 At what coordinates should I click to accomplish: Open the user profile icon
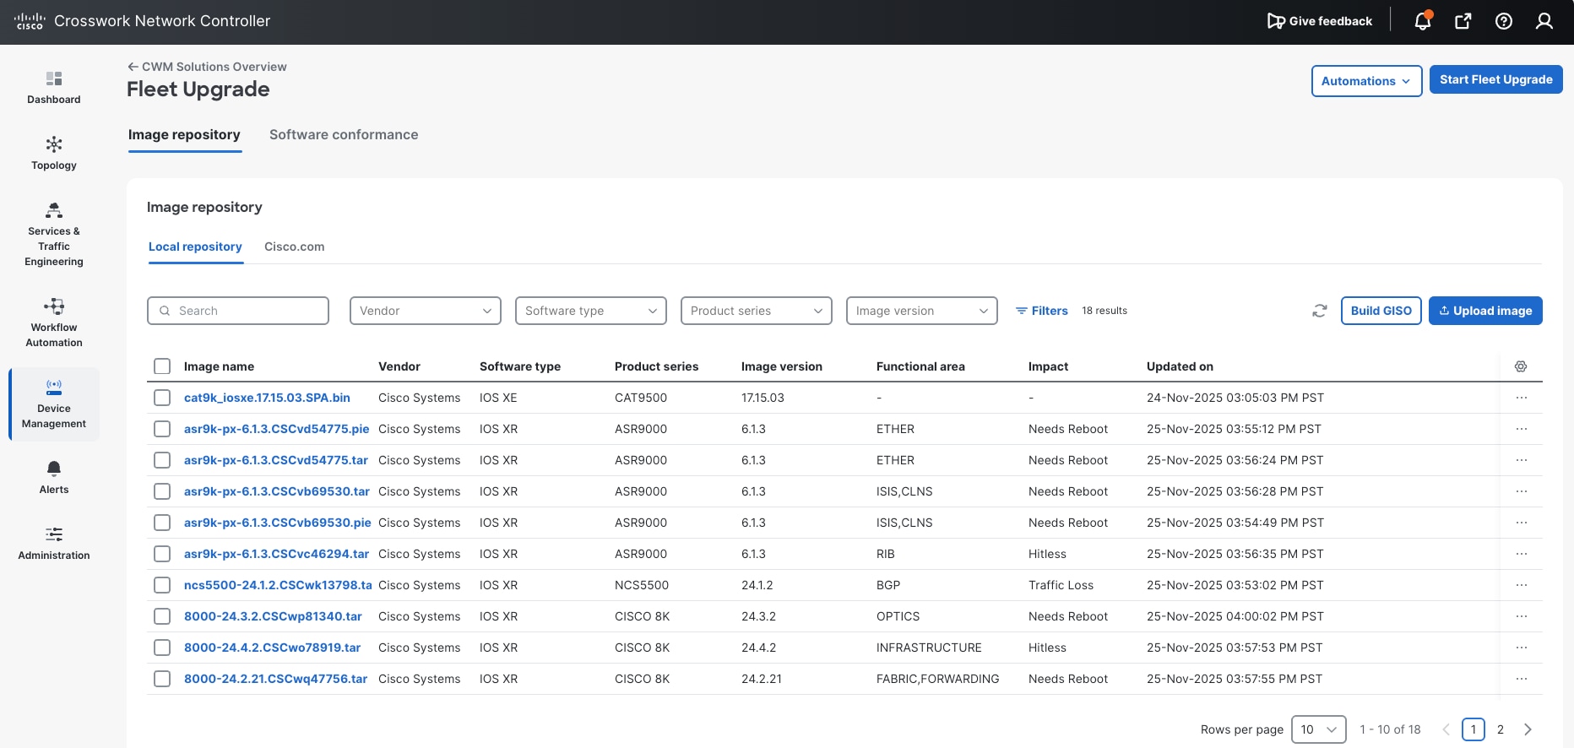[x=1544, y=21]
